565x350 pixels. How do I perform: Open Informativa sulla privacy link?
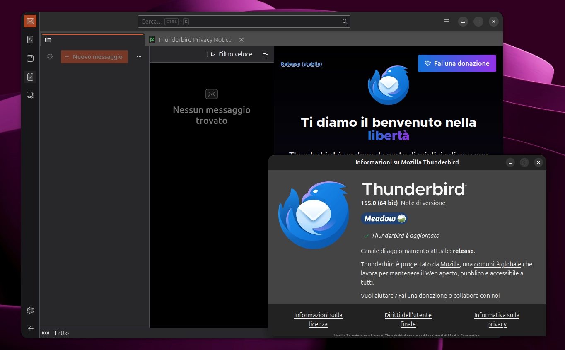coord(497,320)
